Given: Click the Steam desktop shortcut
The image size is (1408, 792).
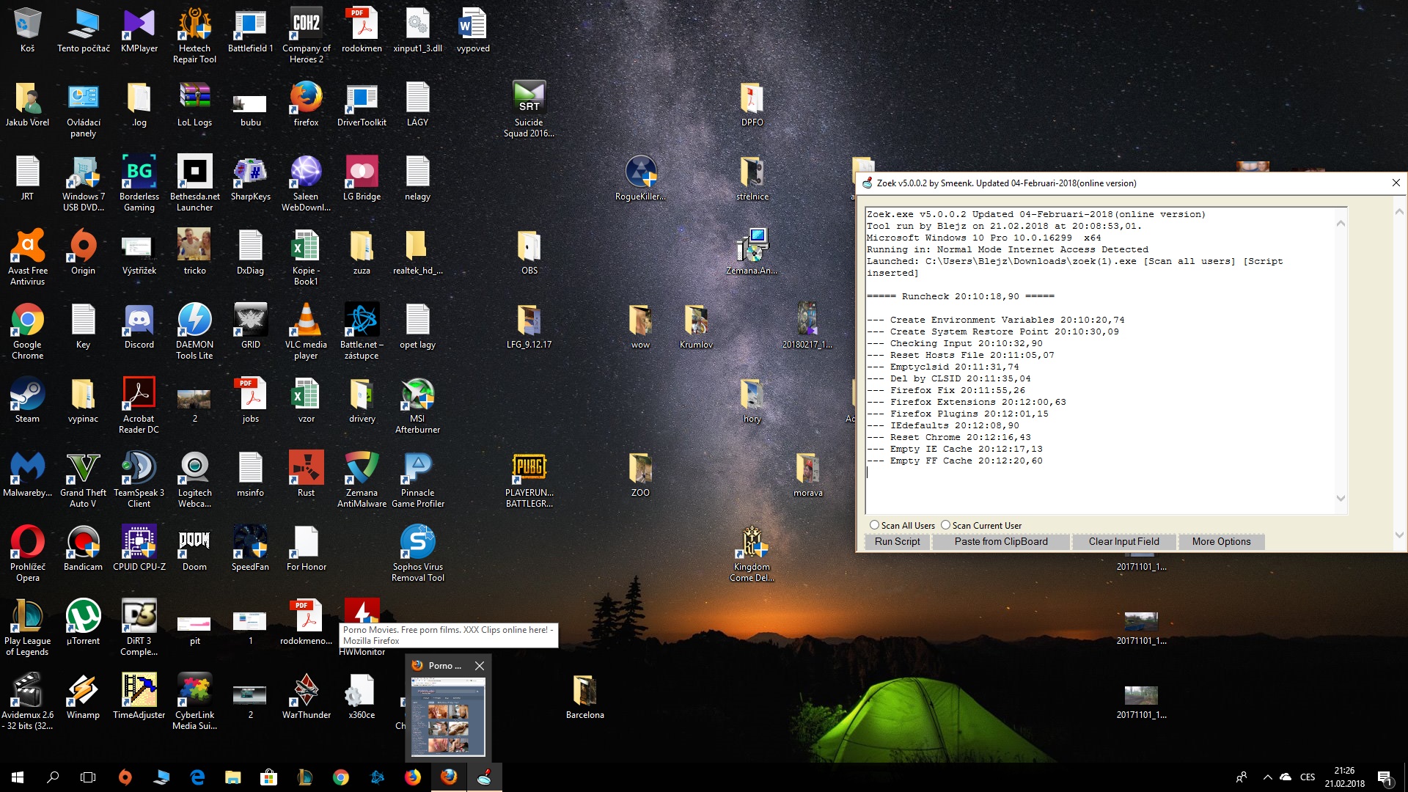Looking at the screenshot, I should coord(27,395).
